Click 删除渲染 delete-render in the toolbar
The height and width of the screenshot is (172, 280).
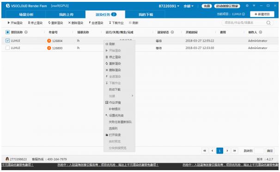pos(76,23)
